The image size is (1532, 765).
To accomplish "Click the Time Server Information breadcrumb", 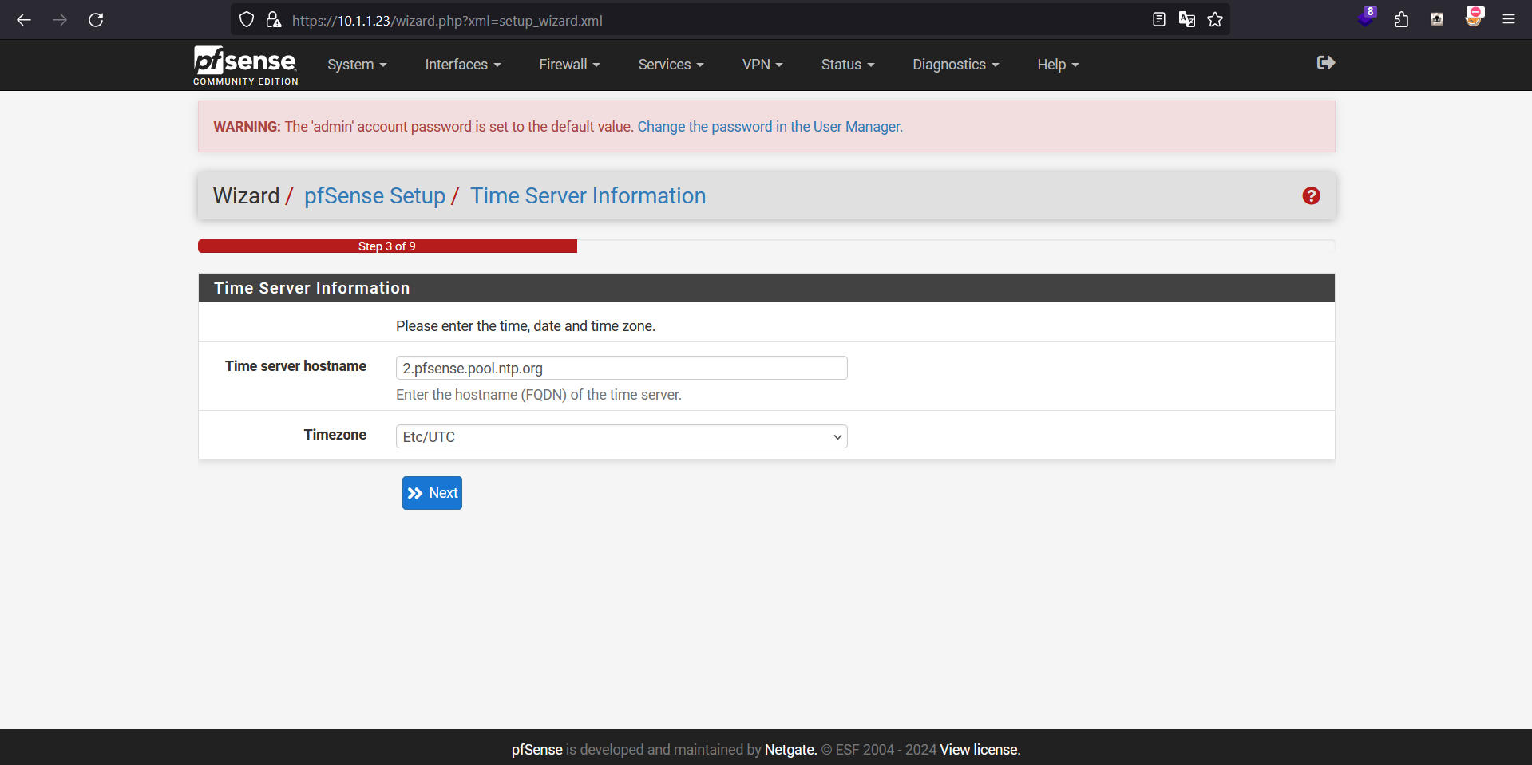I will coord(588,196).
